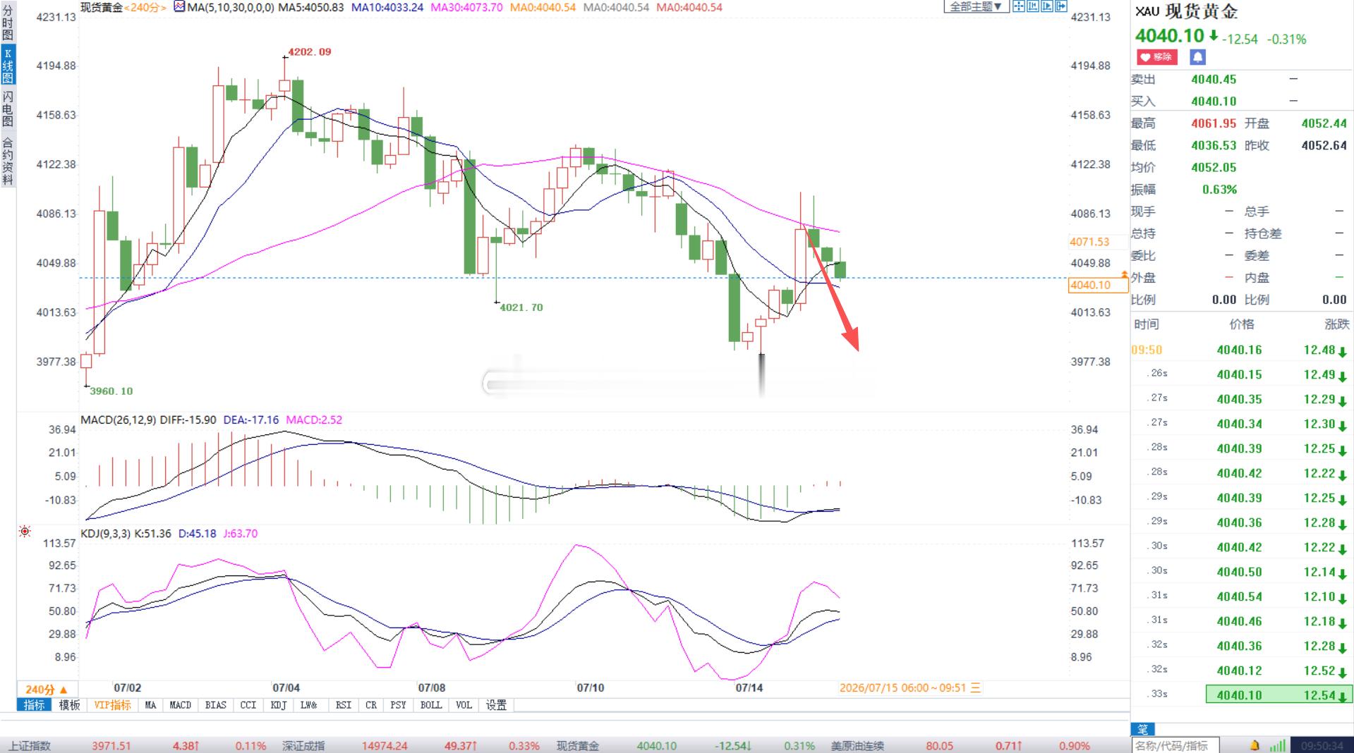The image size is (1354, 753).
Task: Click the 时间 column header in trades list
Action: [x=1146, y=324]
